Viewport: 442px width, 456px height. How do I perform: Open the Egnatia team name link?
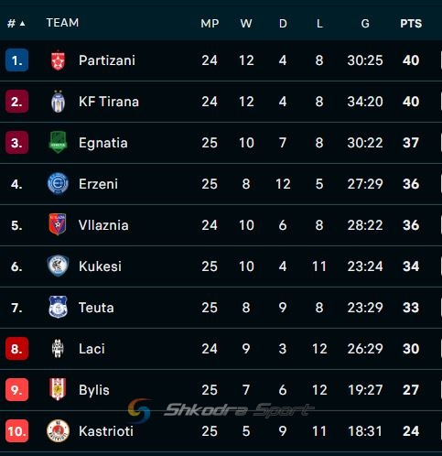pyautogui.click(x=103, y=143)
